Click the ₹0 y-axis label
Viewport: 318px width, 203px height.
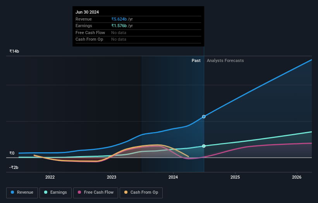pos(12,153)
